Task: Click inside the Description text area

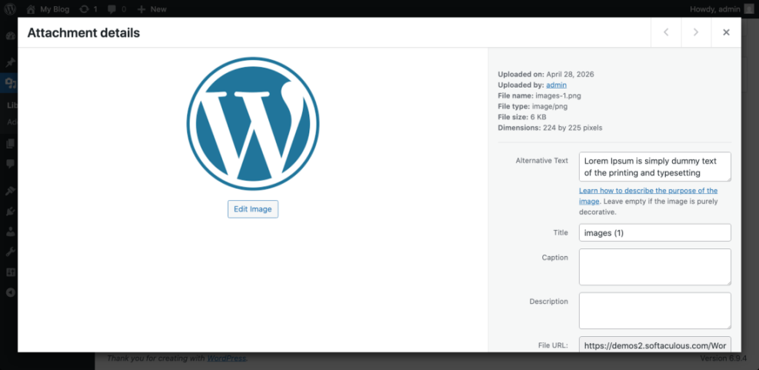Action: [655, 311]
